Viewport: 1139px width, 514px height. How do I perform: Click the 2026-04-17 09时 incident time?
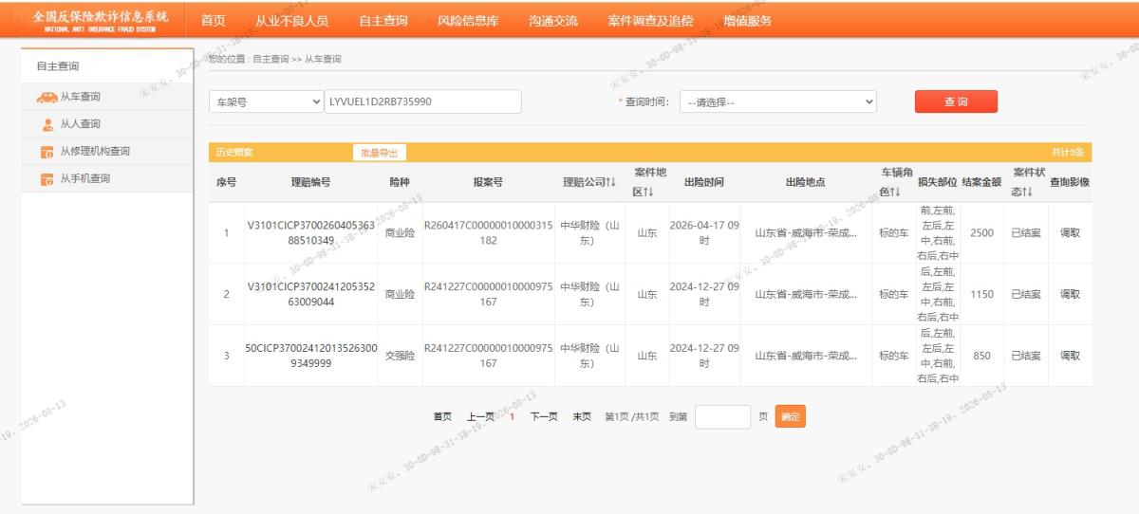pyautogui.click(x=704, y=232)
